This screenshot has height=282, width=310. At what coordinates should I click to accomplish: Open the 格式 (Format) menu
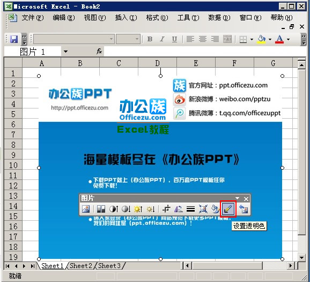click(x=157, y=18)
